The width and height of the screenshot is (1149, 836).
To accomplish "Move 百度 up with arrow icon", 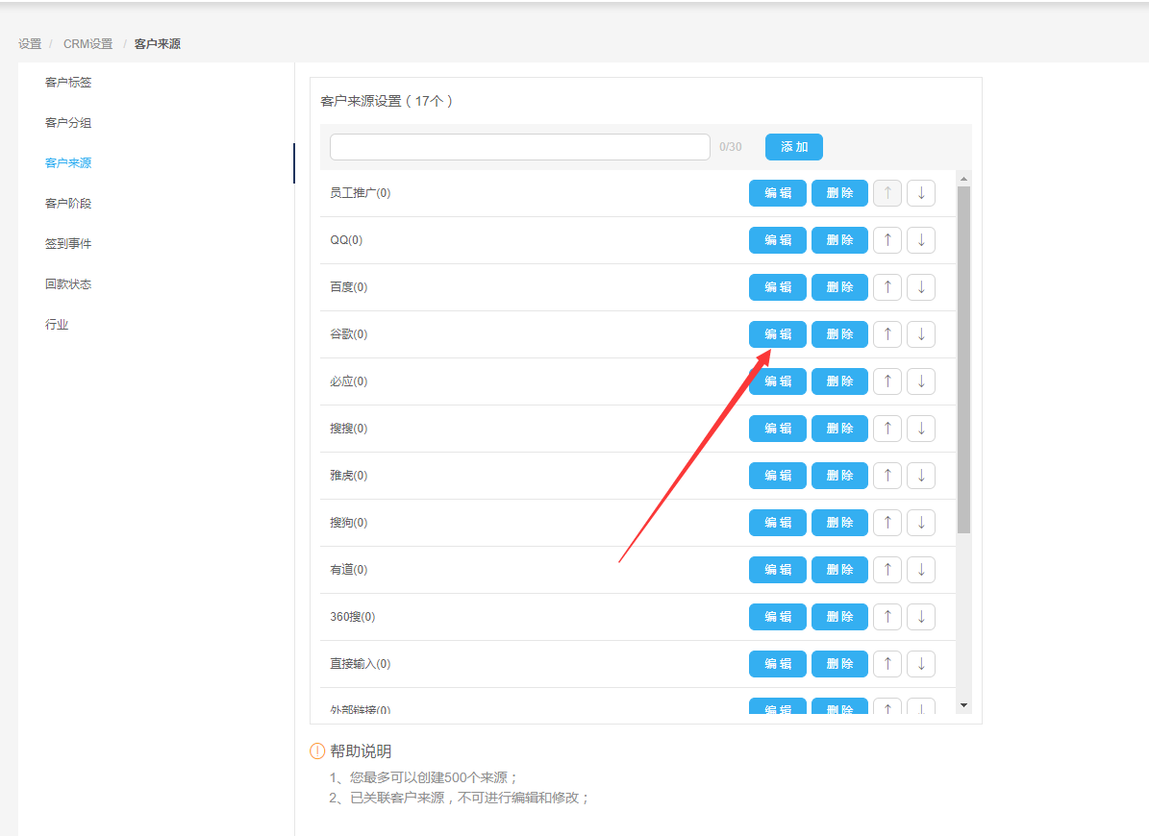I will point(887,286).
